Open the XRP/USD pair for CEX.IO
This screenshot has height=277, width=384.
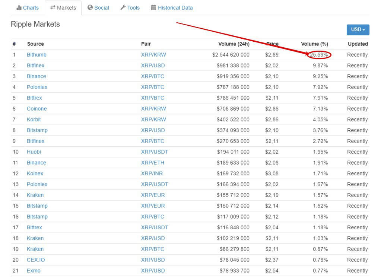[153, 260]
